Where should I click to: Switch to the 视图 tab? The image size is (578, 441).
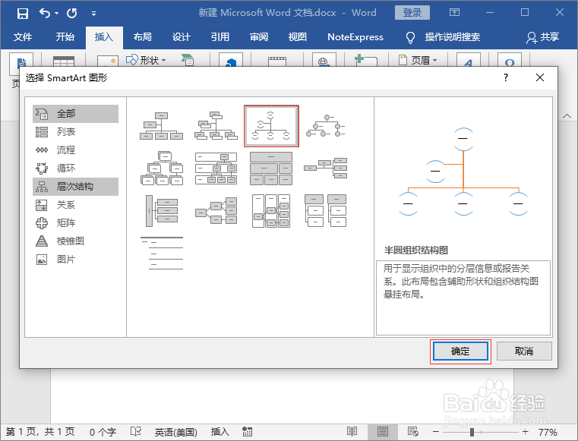coord(297,37)
